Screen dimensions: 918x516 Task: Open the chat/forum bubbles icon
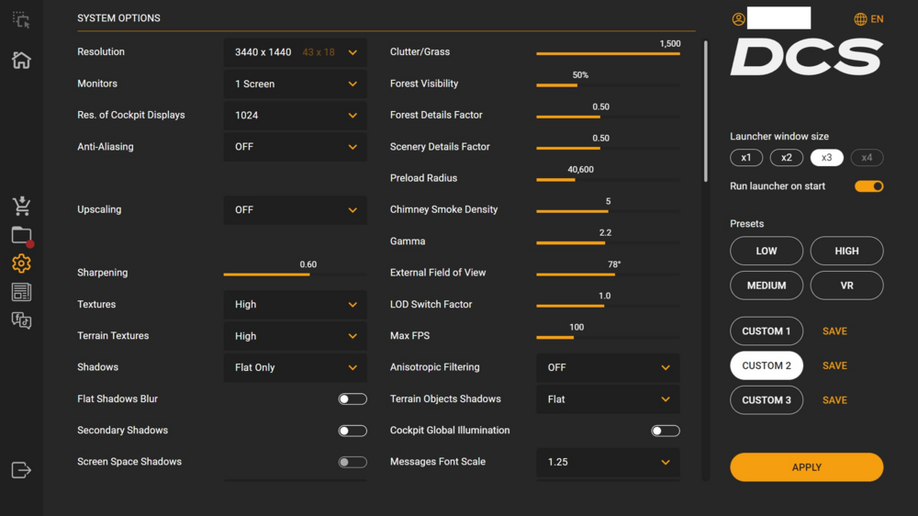(21, 320)
